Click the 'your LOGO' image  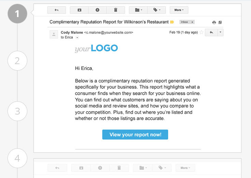tap(96, 48)
